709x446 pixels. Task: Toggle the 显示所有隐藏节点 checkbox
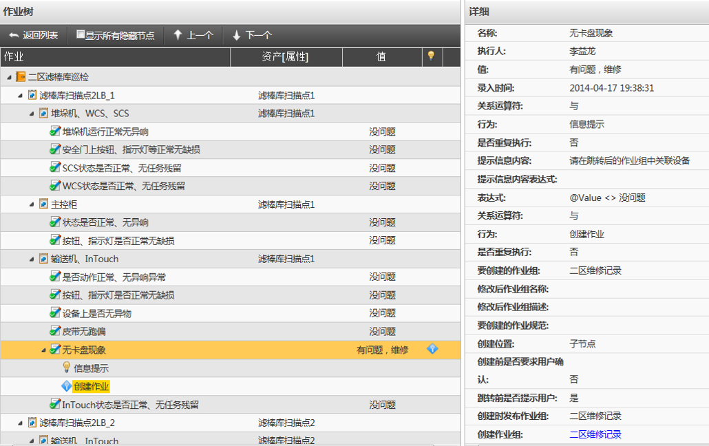click(x=81, y=34)
